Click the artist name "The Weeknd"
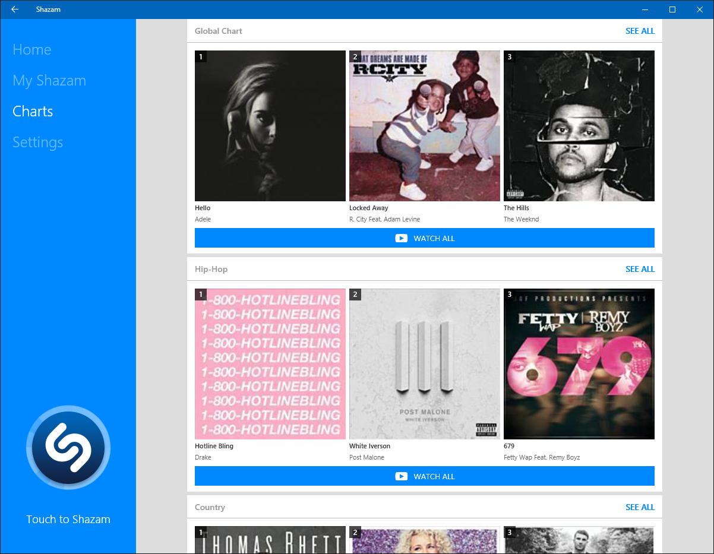 coord(521,219)
